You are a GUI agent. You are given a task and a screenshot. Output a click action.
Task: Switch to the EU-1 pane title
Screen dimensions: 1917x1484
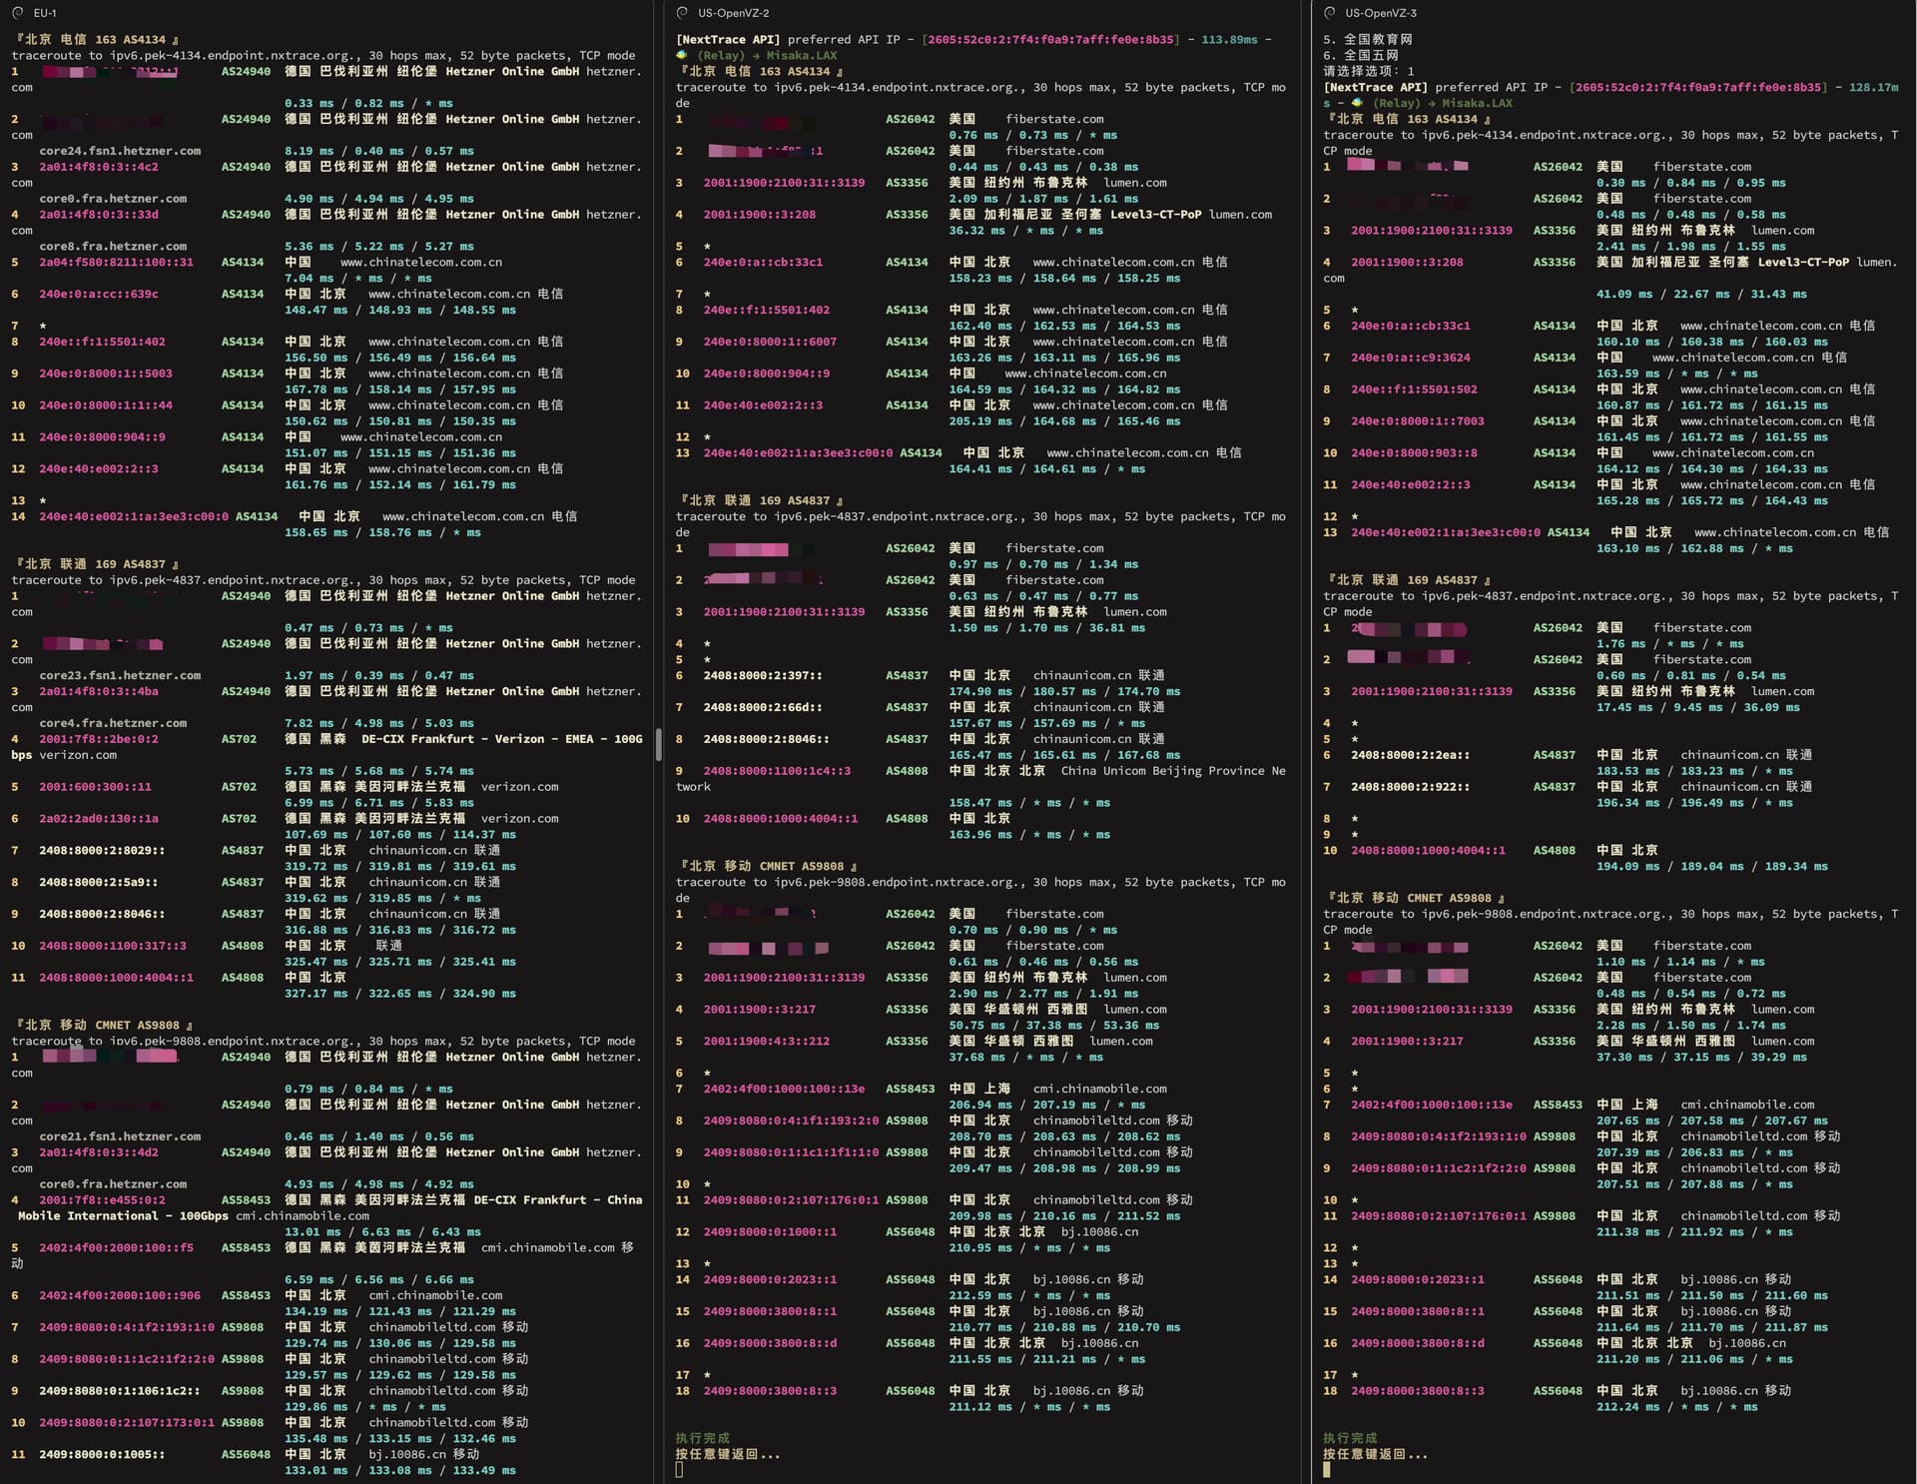[45, 13]
